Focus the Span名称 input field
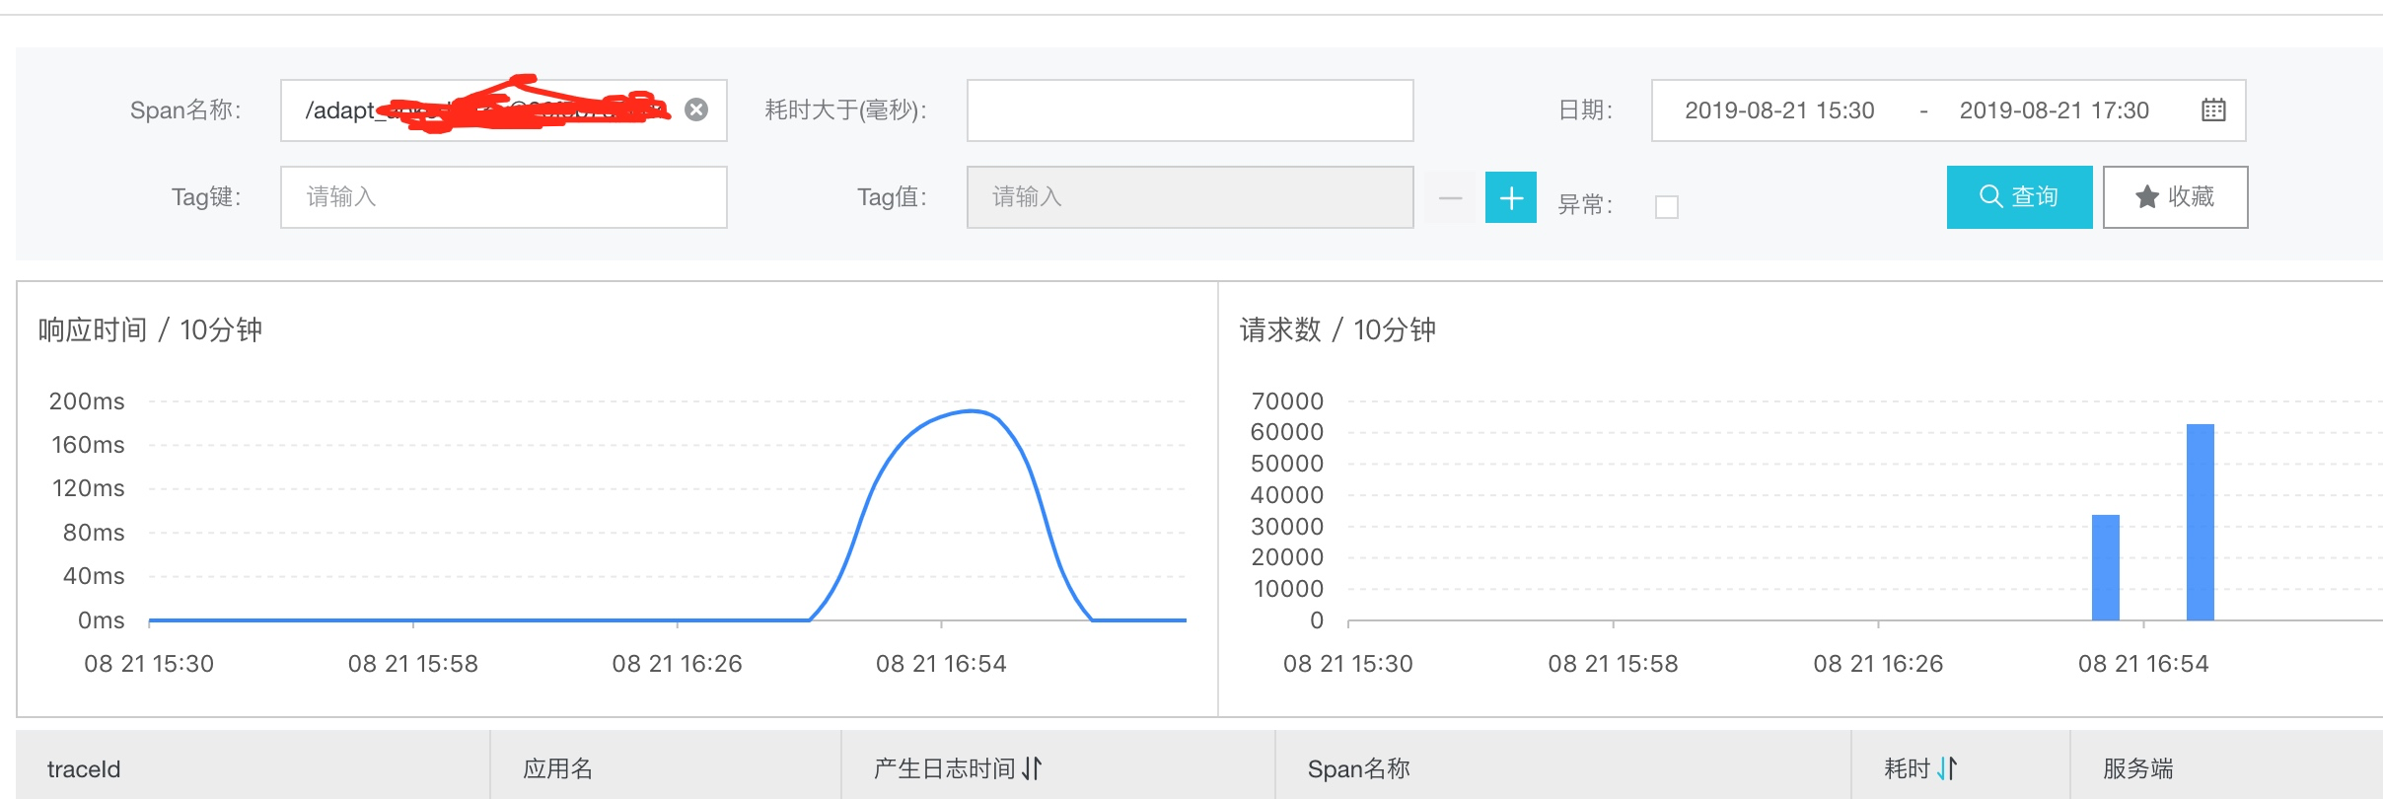Viewport: 2383px width, 799px height. pyautogui.click(x=503, y=110)
